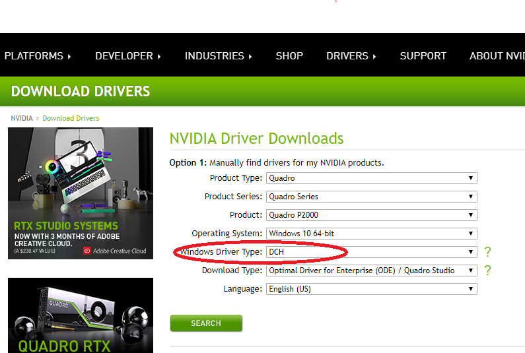Image resolution: width=525 pixels, height=353 pixels.
Task: Open the Download Type dropdown
Action: (x=371, y=271)
